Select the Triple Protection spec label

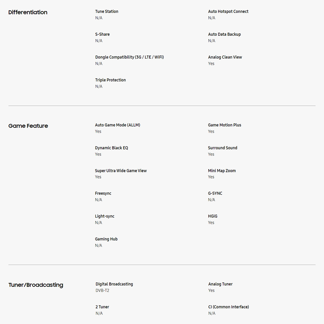[x=110, y=80]
